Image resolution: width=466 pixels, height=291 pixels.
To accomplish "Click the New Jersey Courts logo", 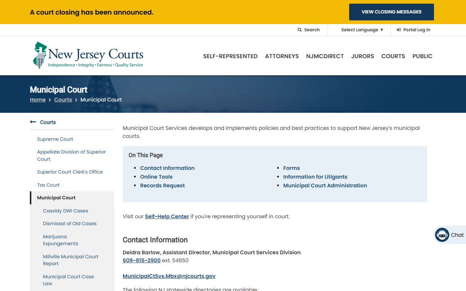I will click(88, 55).
